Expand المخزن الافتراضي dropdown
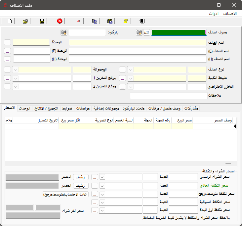Viewport: 242px width, 226px height. (x=131, y=87)
